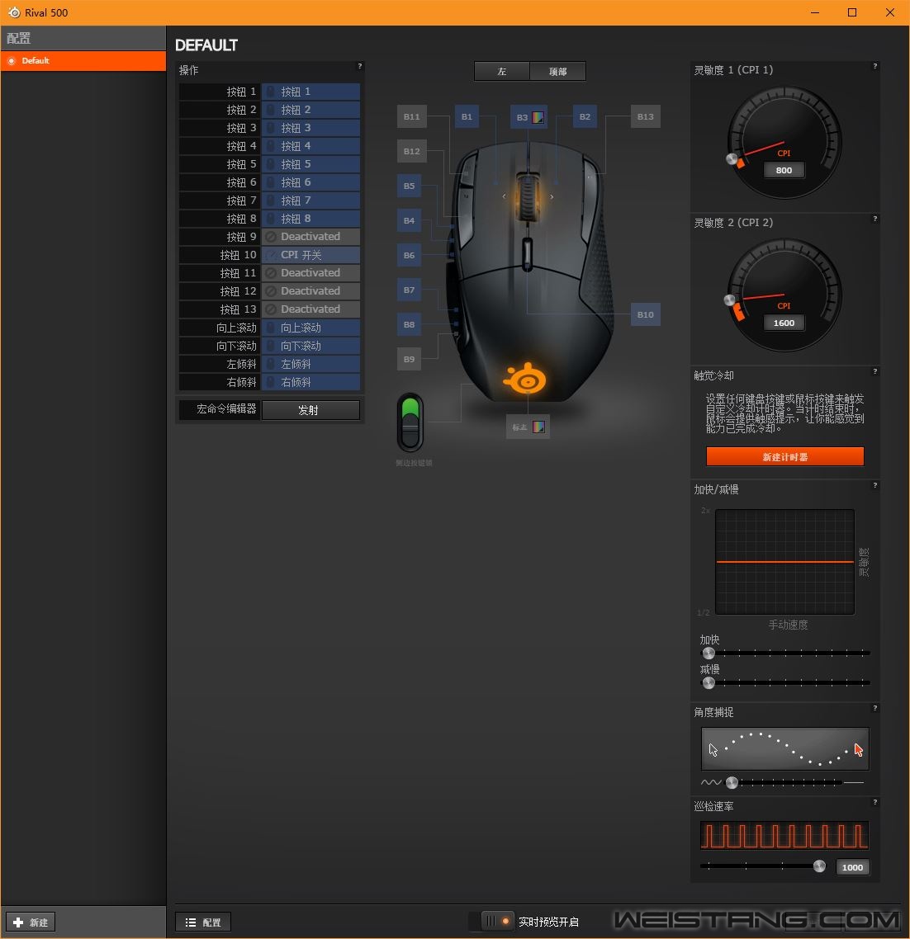
Task: Open the Deactivated dropdown for 按钮 12
Action: tap(311, 291)
